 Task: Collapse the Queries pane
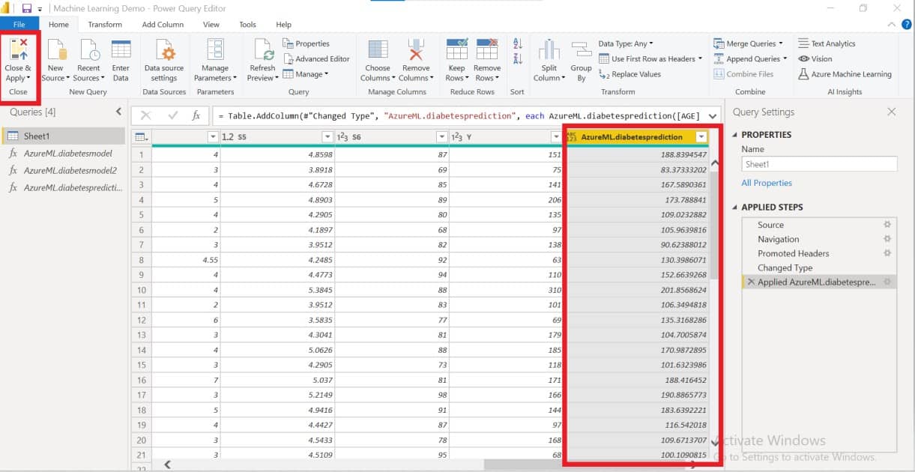tap(118, 112)
